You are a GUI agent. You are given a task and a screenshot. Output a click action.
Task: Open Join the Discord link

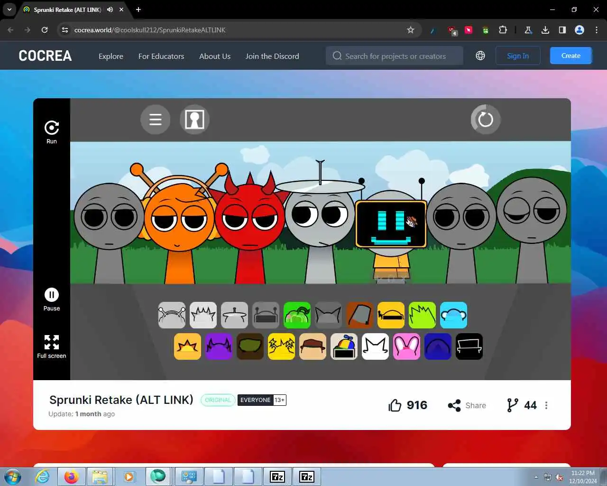tap(272, 56)
